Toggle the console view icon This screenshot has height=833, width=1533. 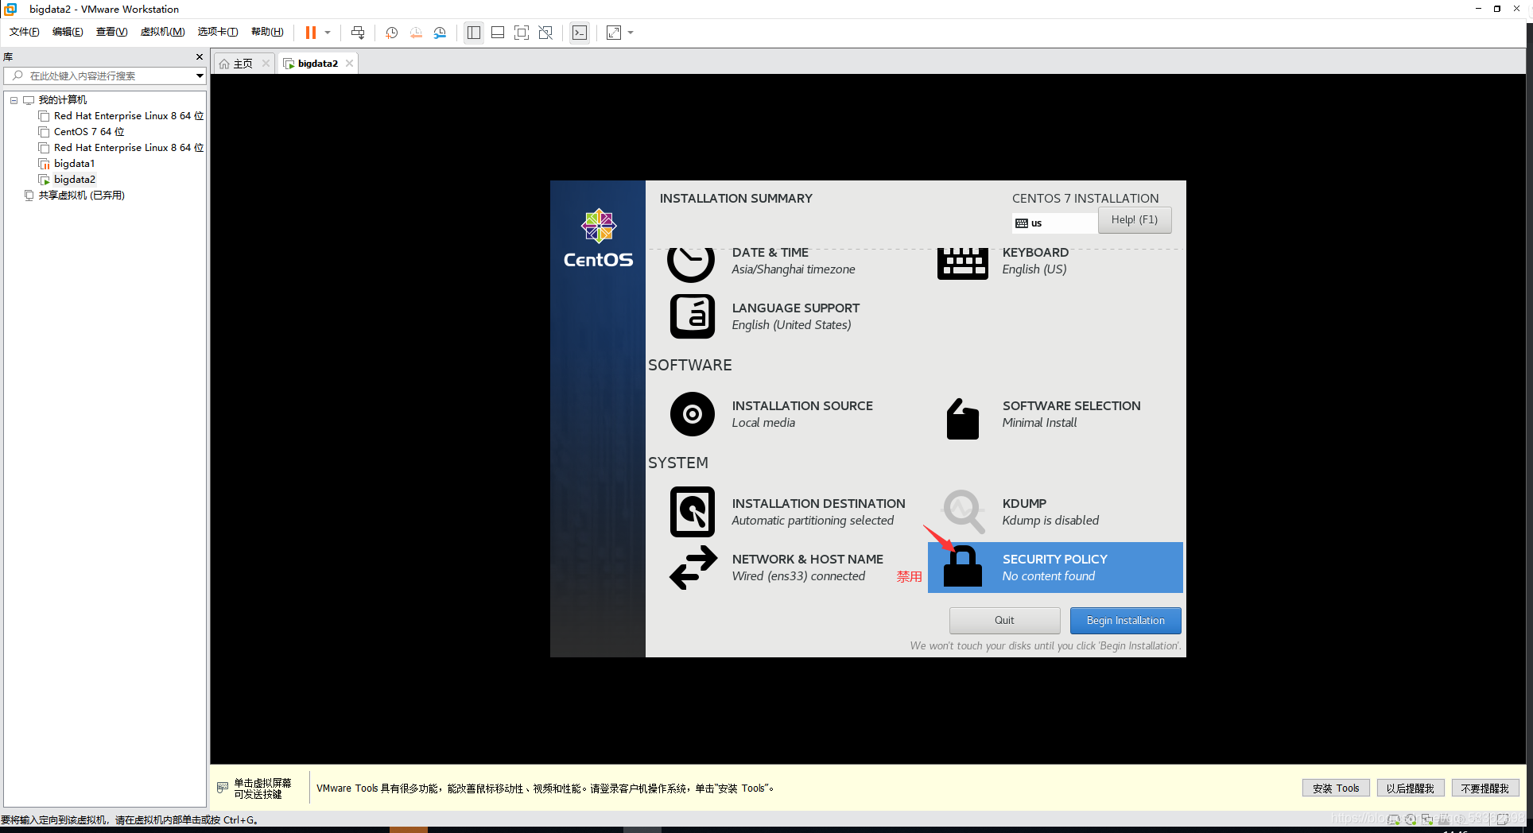(580, 33)
